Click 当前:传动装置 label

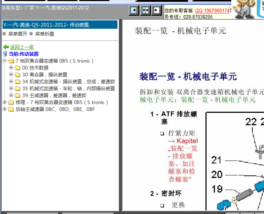point(24,54)
